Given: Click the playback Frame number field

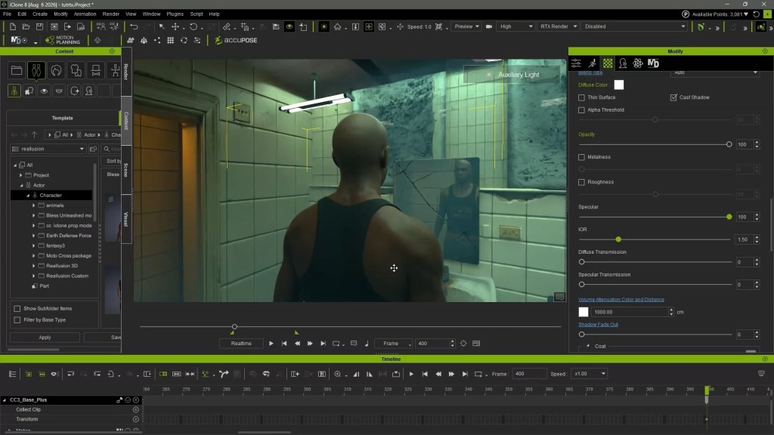Looking at the screenshot, I should click(x=433, y=344).
